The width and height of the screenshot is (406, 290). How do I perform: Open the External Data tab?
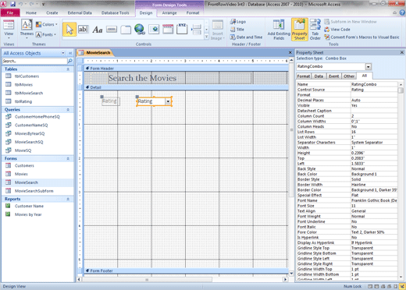80,12
